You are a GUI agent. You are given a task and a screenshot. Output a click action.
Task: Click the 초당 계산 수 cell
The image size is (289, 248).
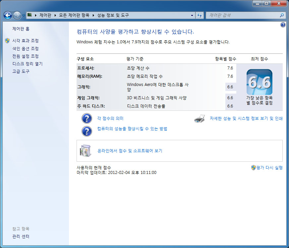[x=138, y=68]
